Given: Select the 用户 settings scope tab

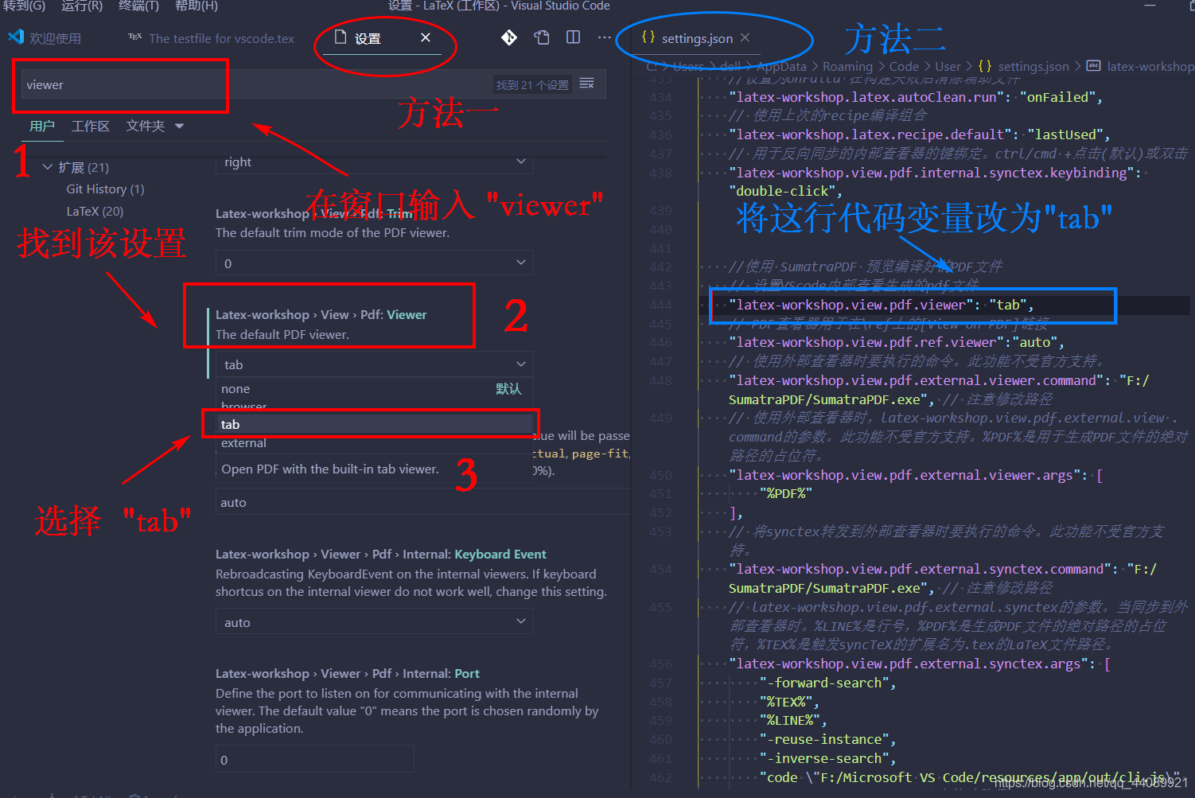Looking at the screenshot, I should 42,126.
